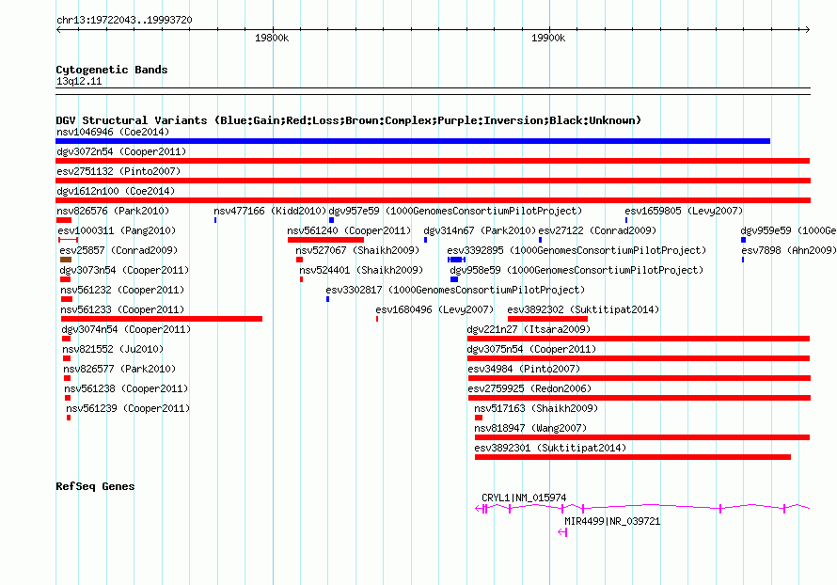This screenshot has width=837, height=585.
Task: Click the nsv1046946 (Coe2014) variant label
Action: pyautogui.click(x=113, y=132)
